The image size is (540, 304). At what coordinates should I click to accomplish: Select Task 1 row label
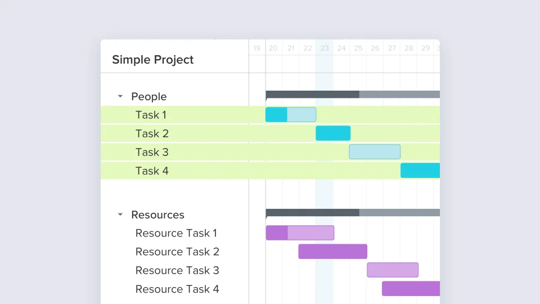click(151, 115)
